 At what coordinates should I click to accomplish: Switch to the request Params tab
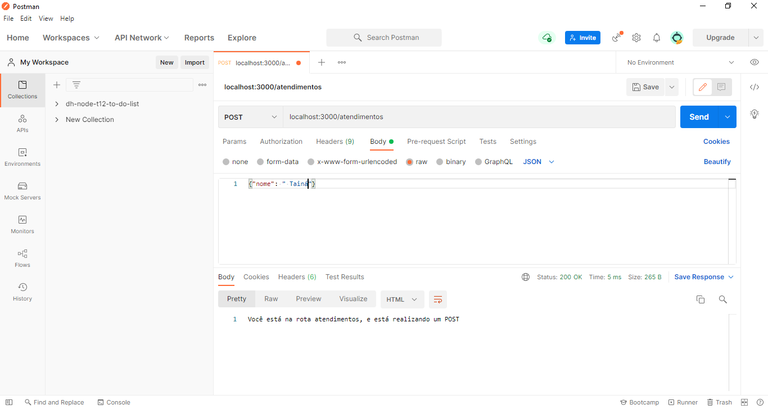(234, 142)
